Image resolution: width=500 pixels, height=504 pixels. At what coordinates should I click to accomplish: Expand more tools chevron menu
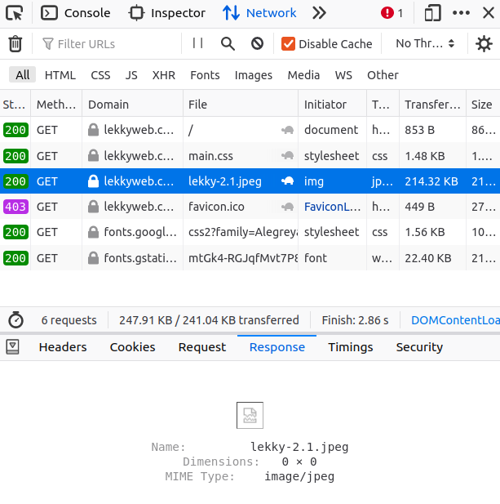pos(319,13)
